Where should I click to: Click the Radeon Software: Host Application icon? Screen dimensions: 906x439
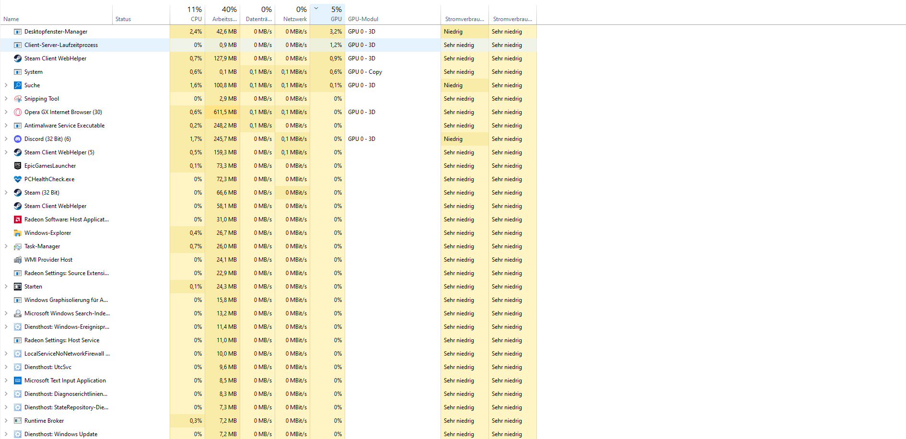click(x=18, y=219)
